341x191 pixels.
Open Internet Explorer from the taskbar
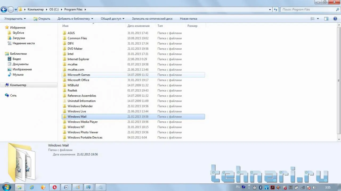click(x=32, y=187)
